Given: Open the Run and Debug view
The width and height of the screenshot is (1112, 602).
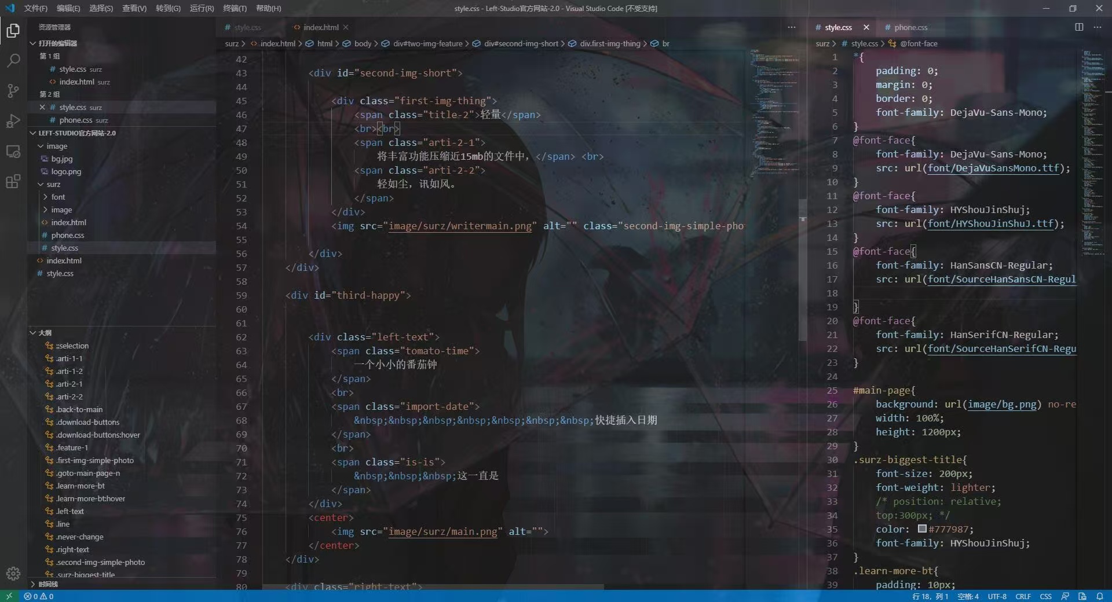Looking at the screenshot, I should pos(13,120).
